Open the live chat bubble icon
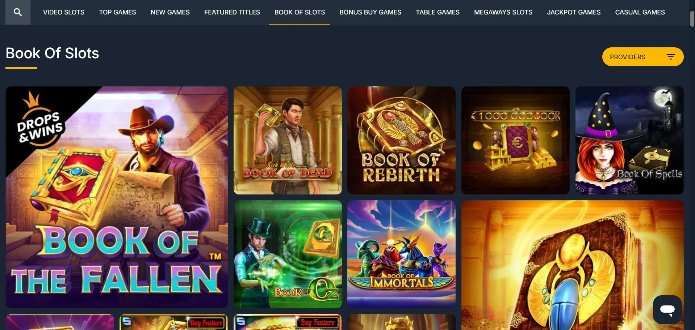 667,309
